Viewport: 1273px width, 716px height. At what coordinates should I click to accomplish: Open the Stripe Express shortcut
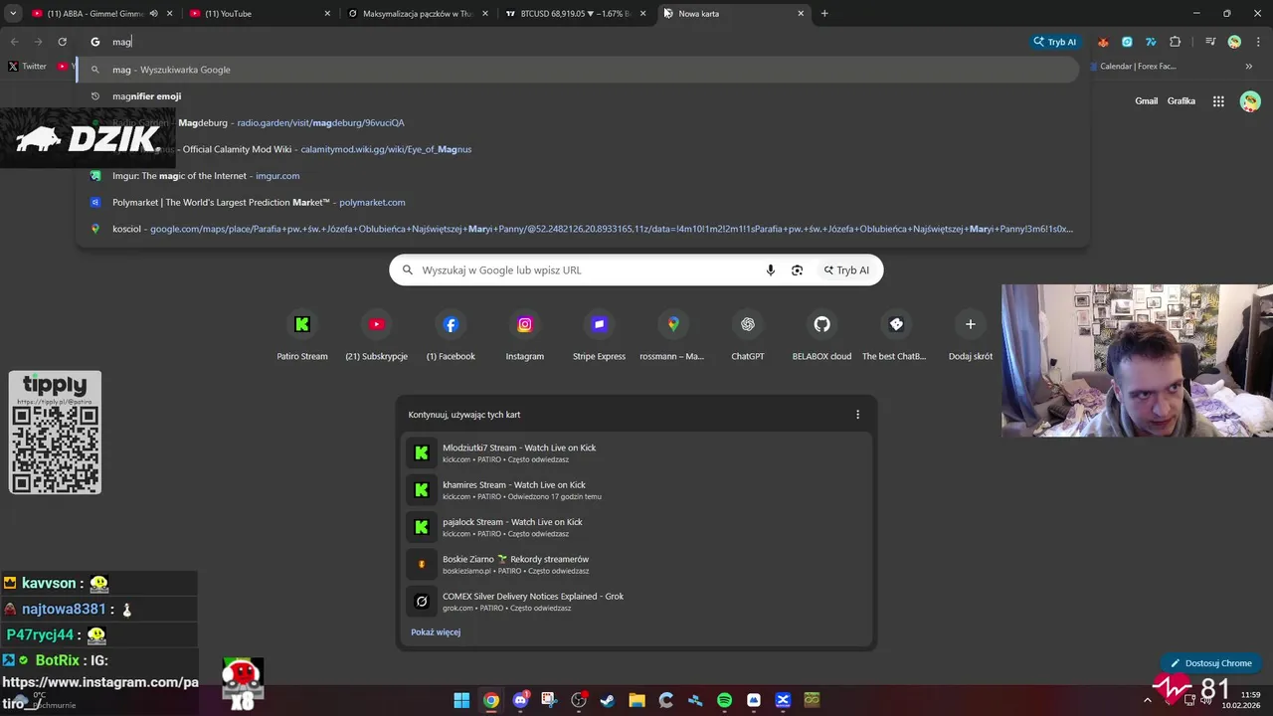pos(599,336)
